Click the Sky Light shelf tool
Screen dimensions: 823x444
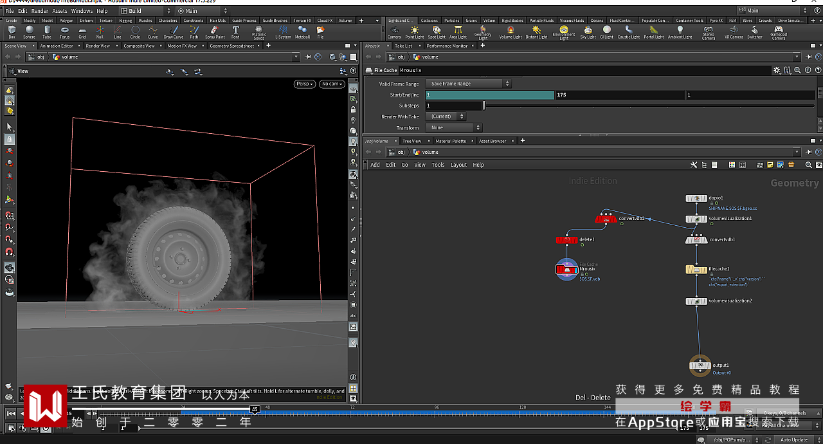[x=588, y=32]
